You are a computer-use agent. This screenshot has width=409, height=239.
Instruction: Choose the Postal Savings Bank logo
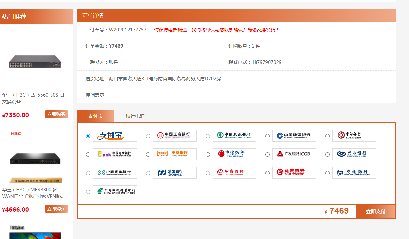[x=115, y=191]
